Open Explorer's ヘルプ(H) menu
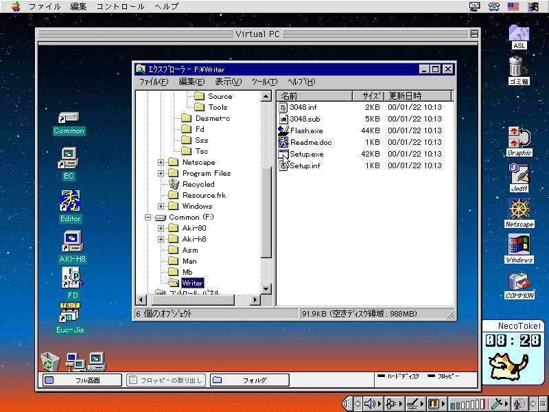Screen dimensions: 549x412 pos(301,82)
